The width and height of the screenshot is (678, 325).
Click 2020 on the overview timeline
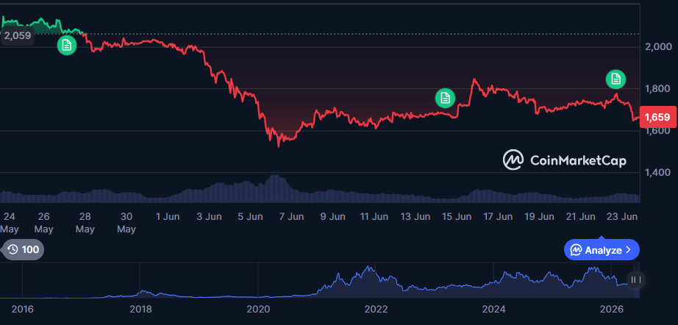tap(258, 310)
